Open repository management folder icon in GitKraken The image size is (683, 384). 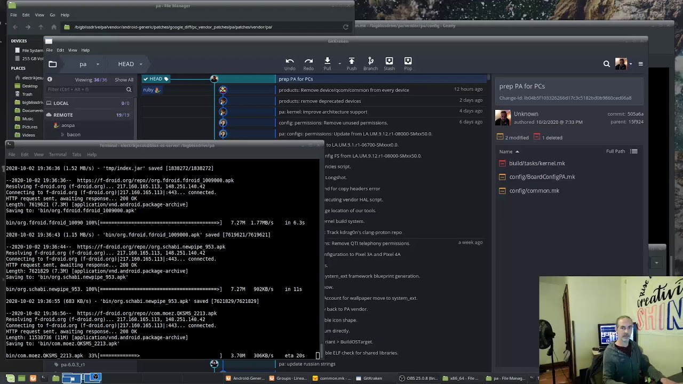[52, 64]
